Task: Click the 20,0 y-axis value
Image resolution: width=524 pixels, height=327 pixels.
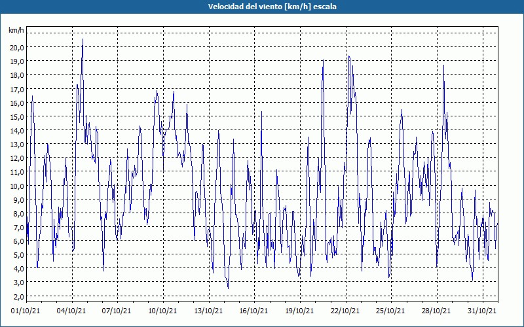Action: tap(17, 47)
